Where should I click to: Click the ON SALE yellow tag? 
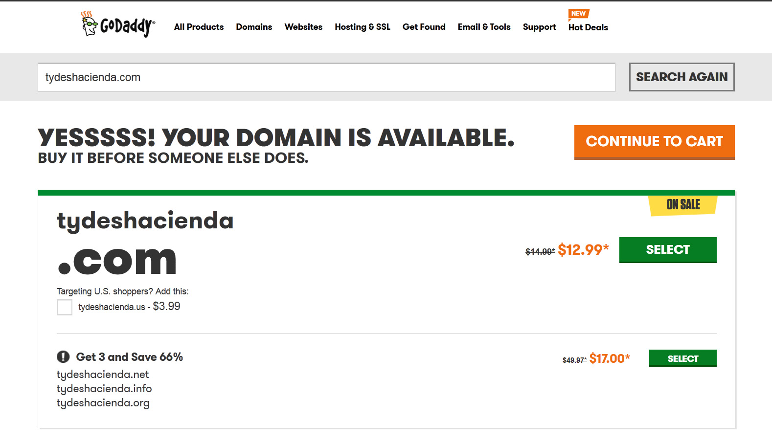coord(683,205)
